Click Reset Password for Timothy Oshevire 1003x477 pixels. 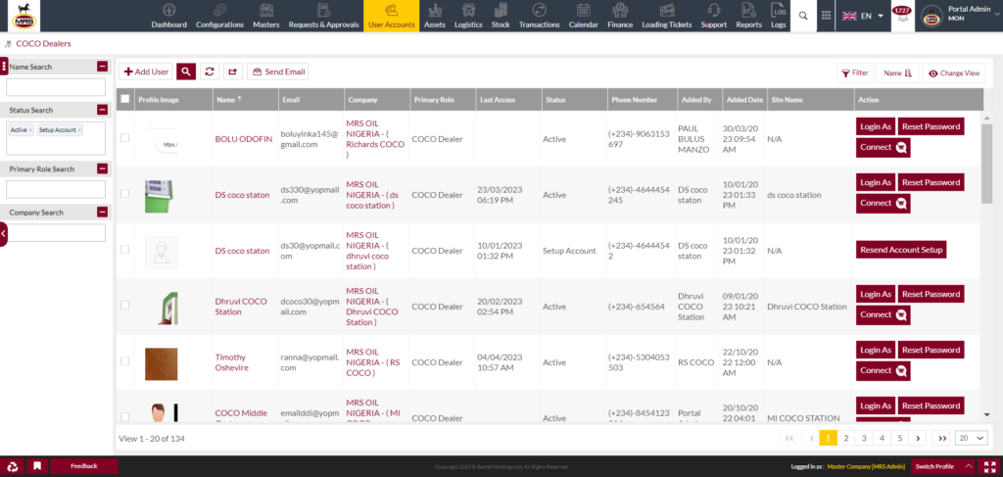pos(931,350)
